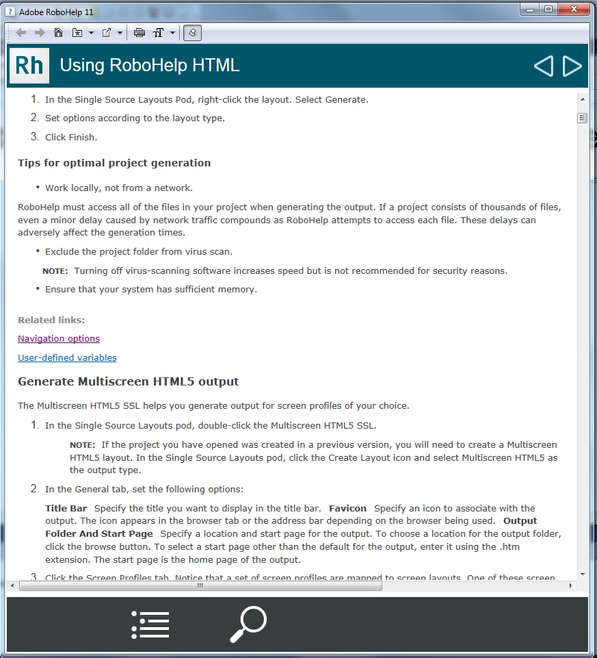Click the 'Click Finish.' step text

[71, 137]
